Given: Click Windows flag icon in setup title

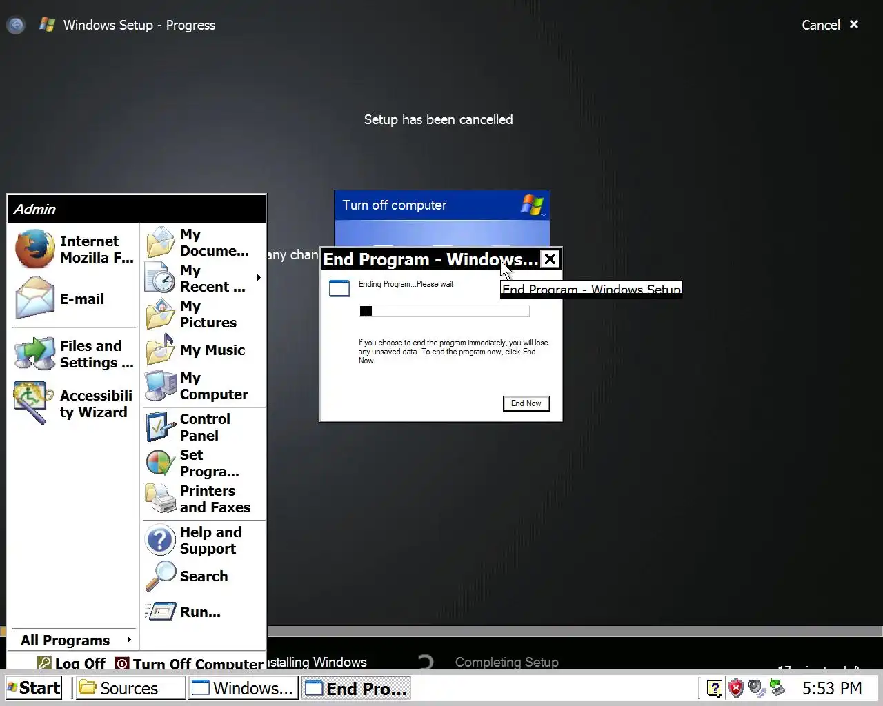Looking at the screenshot, I should tap(47, 25).
